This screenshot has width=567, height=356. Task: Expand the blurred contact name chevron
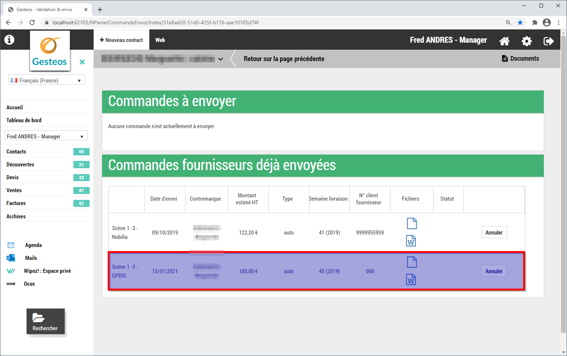coord(220,59)
